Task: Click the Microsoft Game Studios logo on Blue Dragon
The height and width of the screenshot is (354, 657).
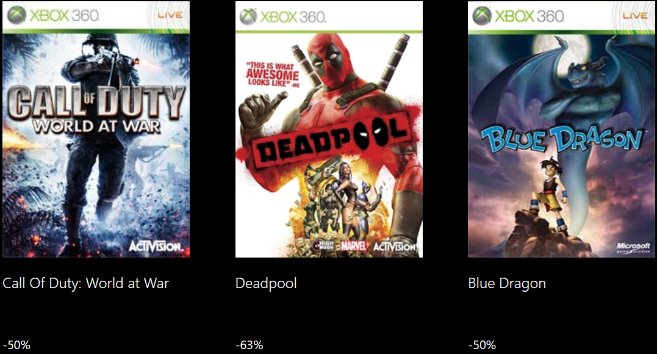Action: (634, 247)
